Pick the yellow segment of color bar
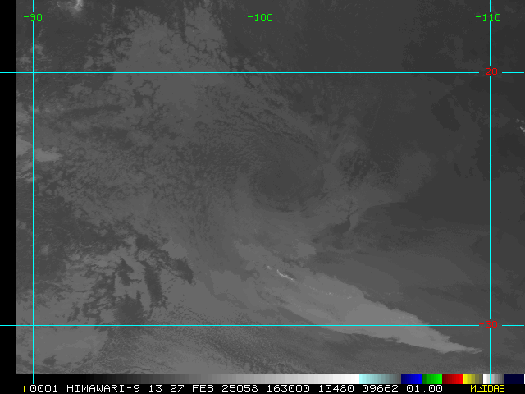Image resolution: width=525 pixels, height=394 pixels. [472, 379]
